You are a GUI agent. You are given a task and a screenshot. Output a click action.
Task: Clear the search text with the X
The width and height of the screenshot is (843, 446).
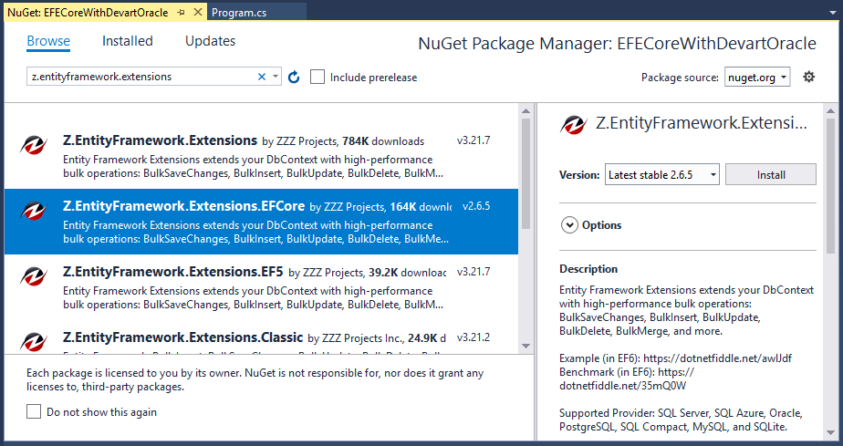tap(262, 77)
